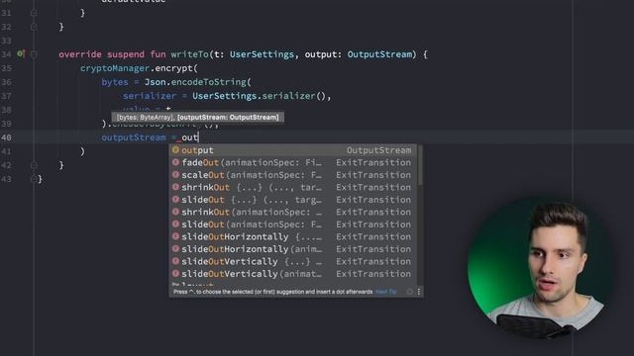Toggle the fold marker on line 42

(34, 165)
